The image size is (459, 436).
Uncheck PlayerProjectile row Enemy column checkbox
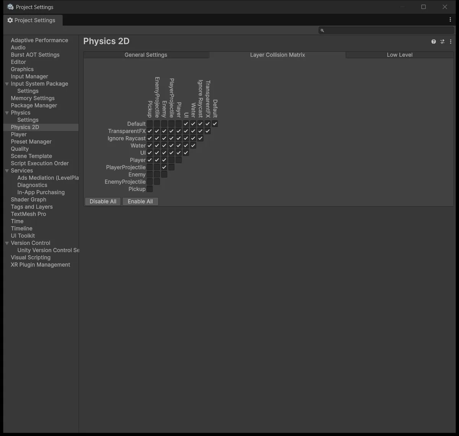[164, 168]
